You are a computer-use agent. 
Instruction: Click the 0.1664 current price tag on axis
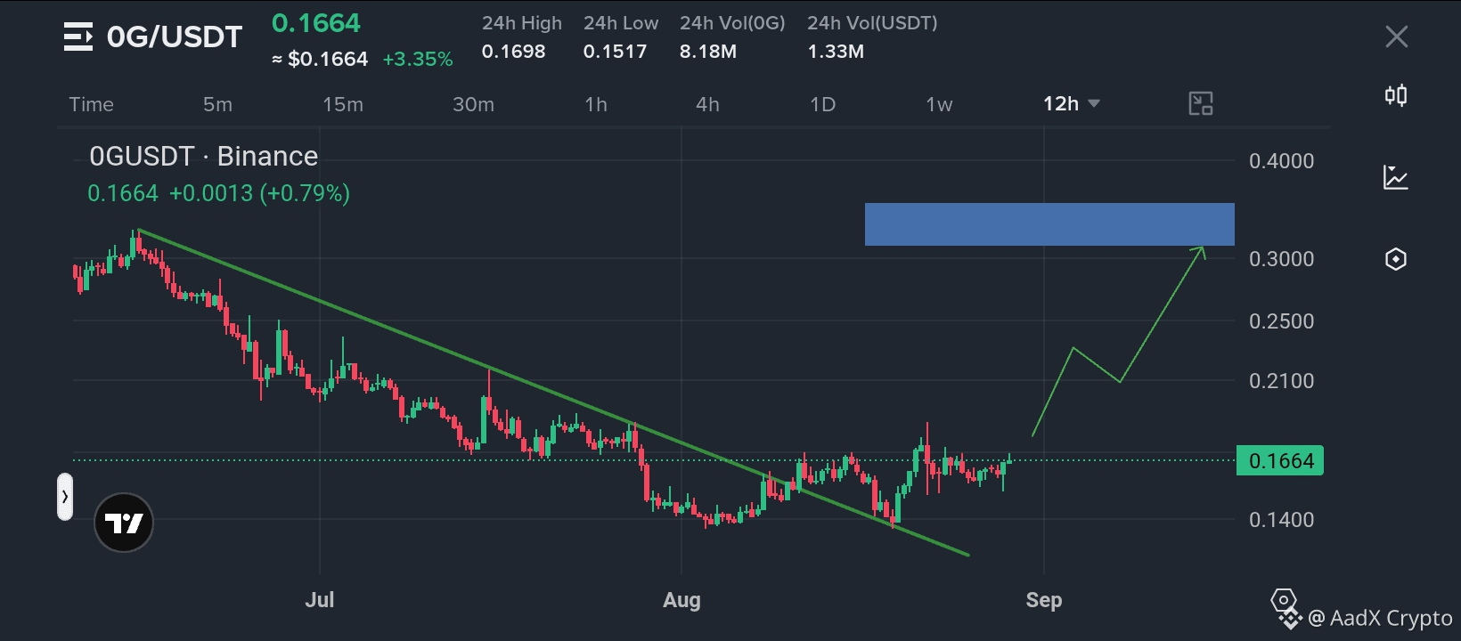(x=1280, y=461)
